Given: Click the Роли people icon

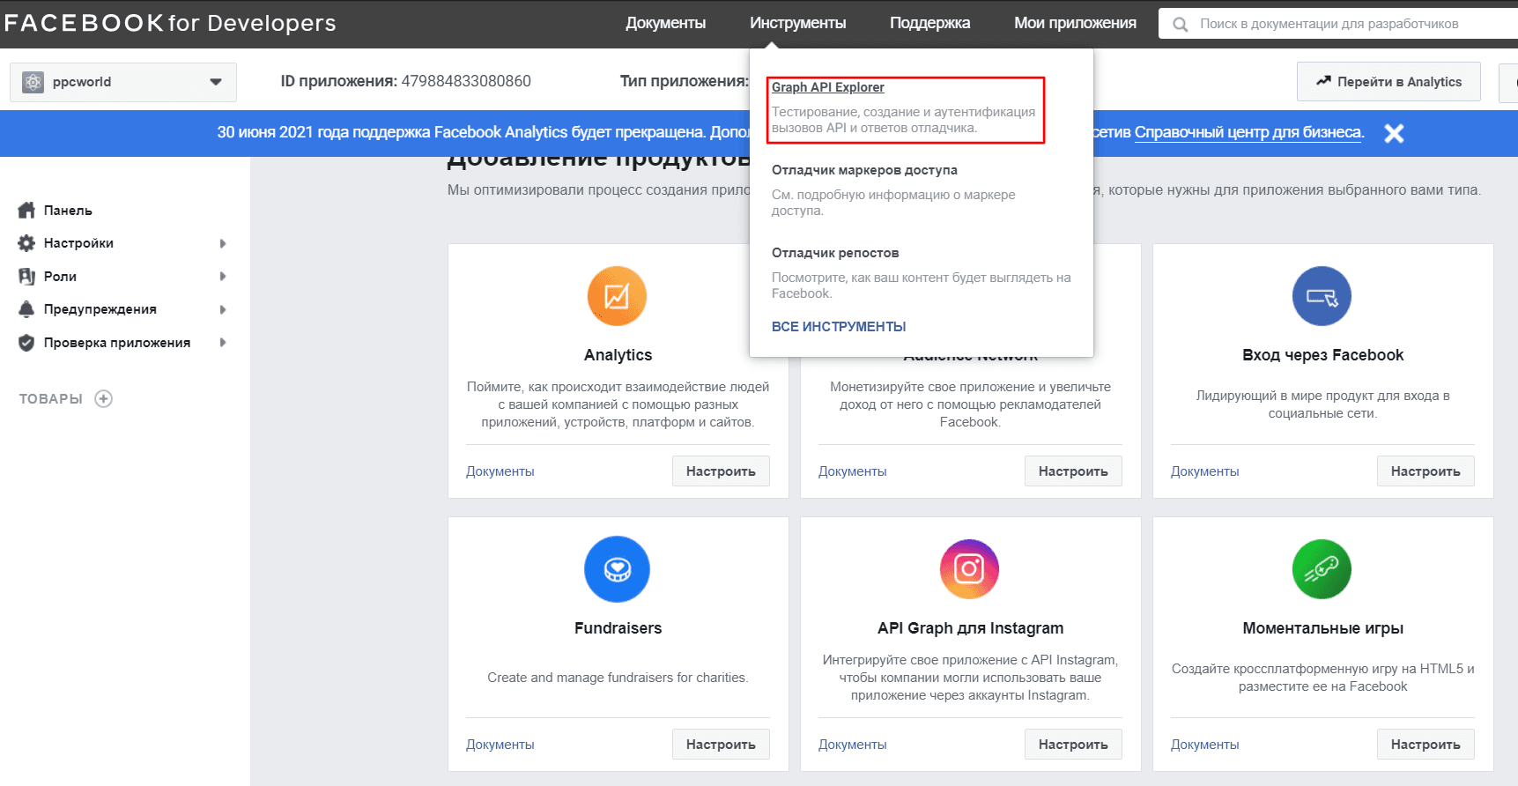Looking at the screenshot, I should pos(26,276).
